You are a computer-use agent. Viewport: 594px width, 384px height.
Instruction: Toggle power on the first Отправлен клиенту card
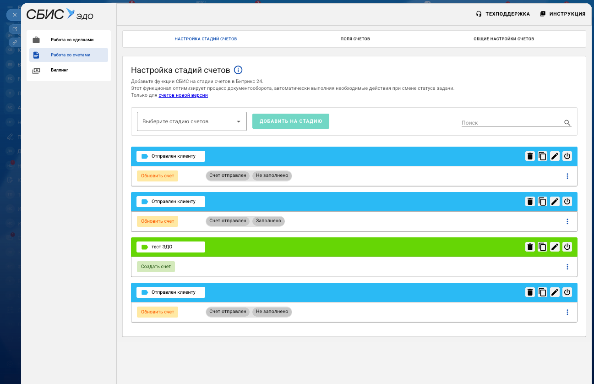[567, 156]
